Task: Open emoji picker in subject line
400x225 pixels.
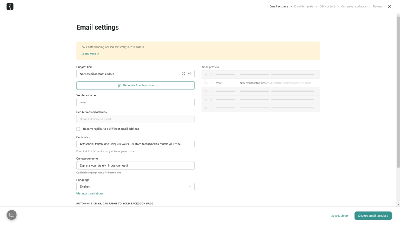Action: (184, 74)
